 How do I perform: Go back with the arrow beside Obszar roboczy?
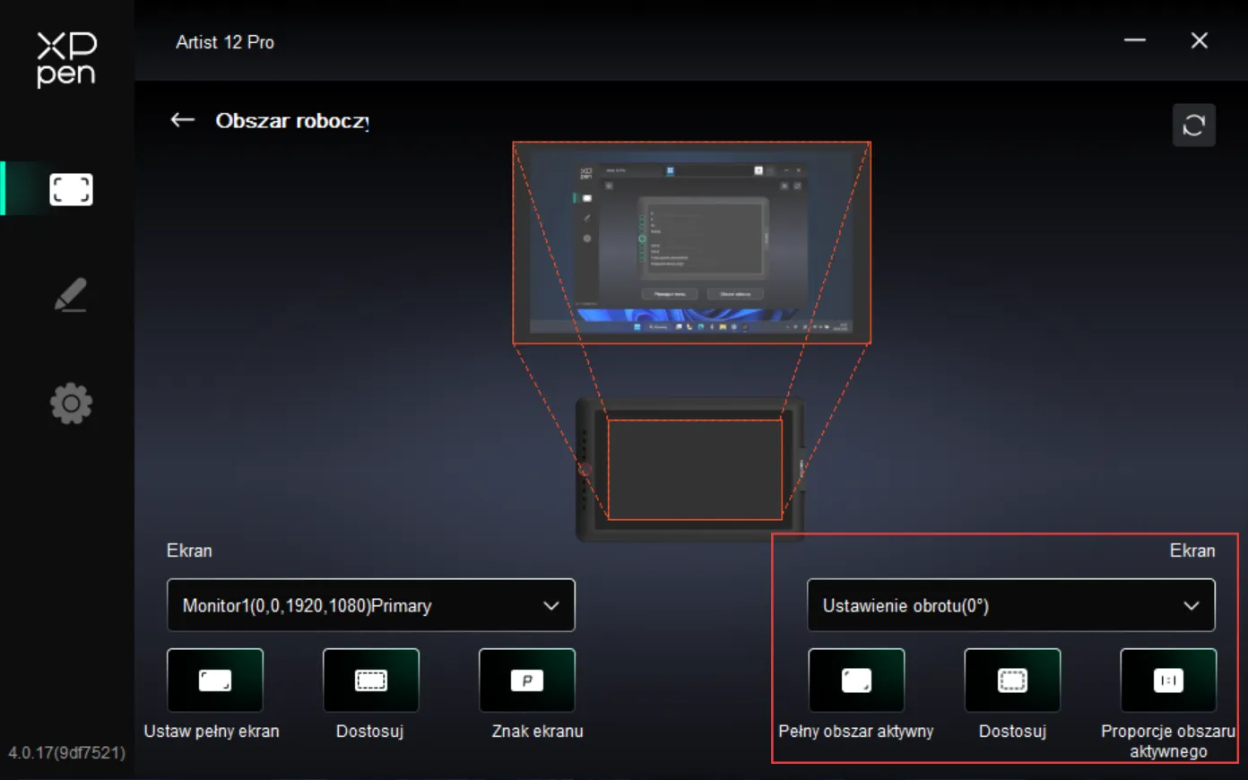tap(183, 120)
